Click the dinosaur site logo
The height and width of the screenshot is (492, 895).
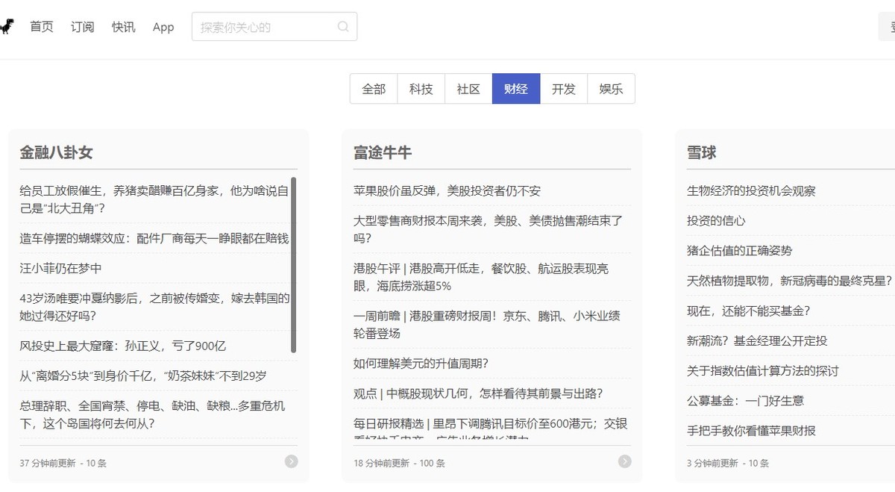click(6, 27)
